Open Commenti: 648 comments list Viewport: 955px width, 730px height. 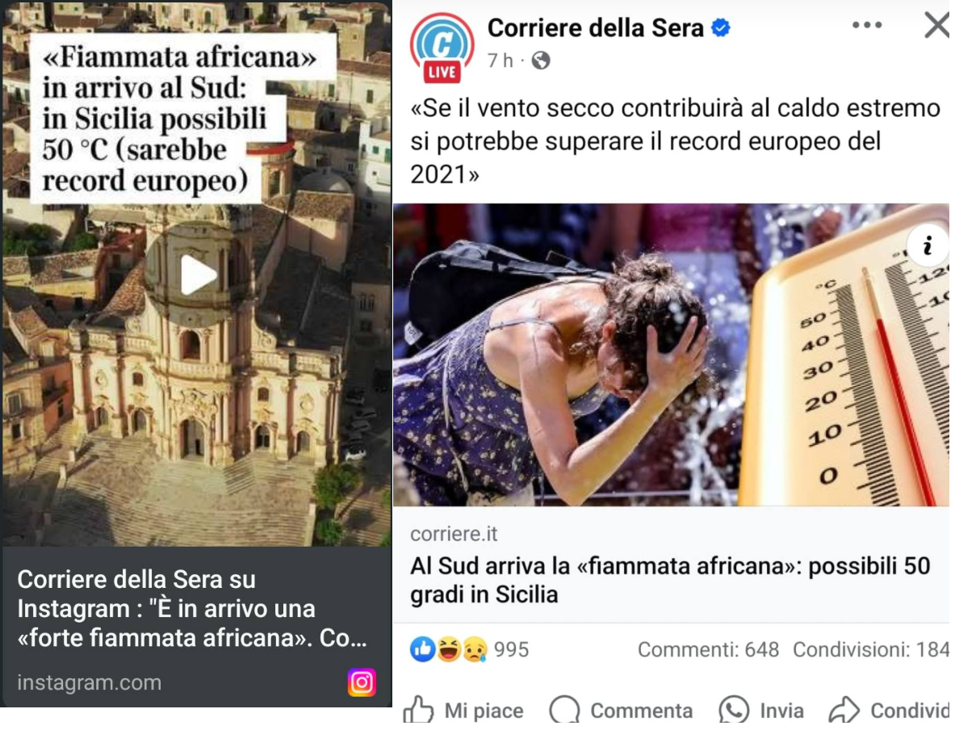tap(708, 650)
